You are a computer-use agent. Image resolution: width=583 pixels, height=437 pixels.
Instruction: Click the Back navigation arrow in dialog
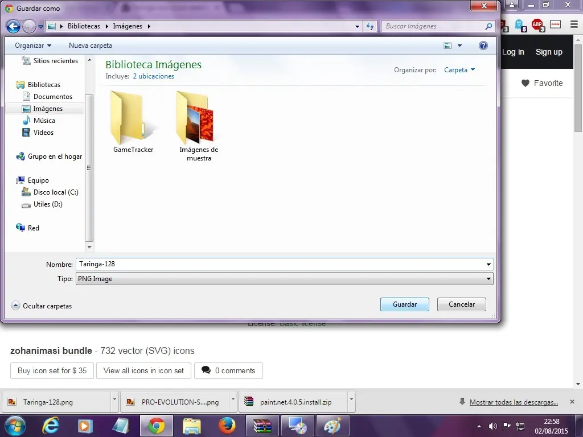14,26
